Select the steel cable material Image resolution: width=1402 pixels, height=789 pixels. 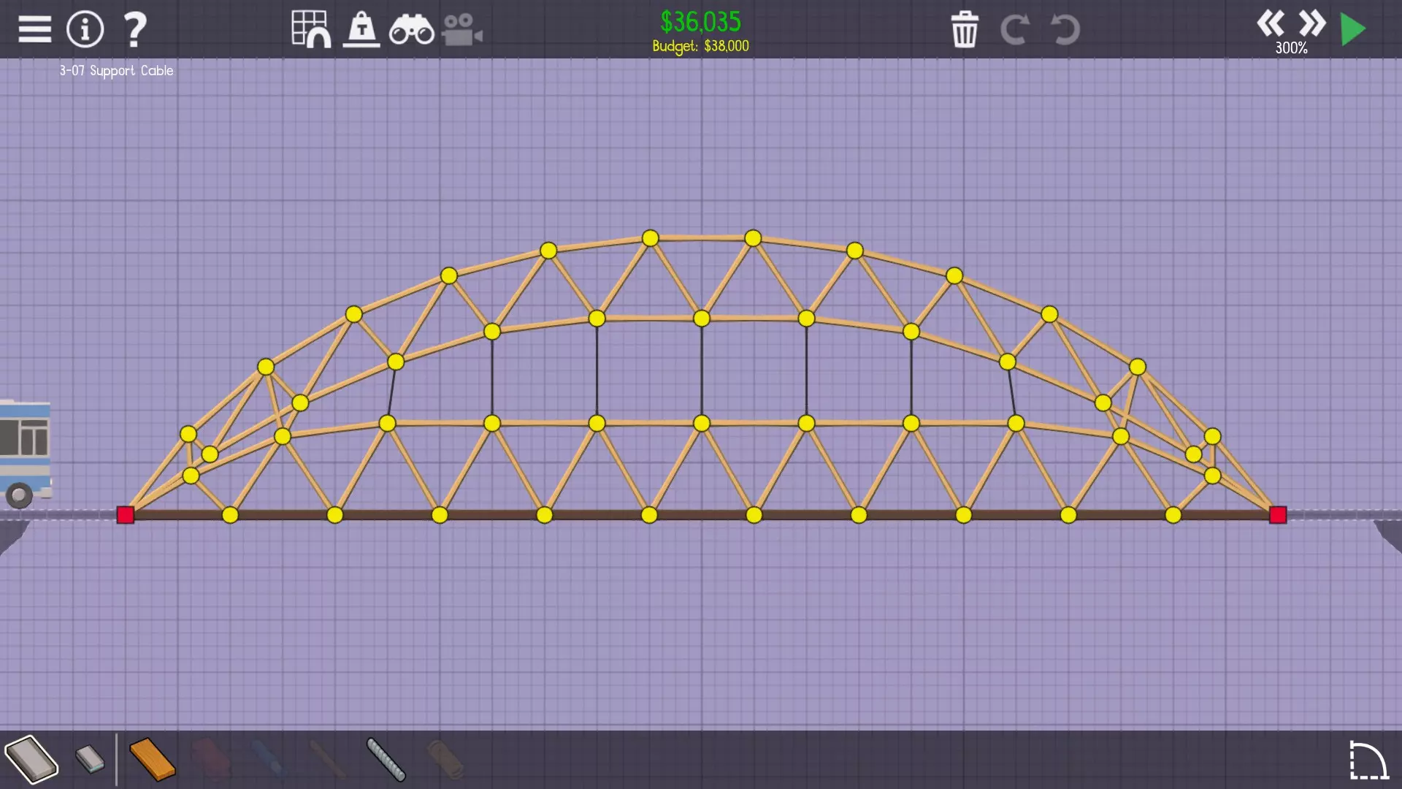pos(386,760)
